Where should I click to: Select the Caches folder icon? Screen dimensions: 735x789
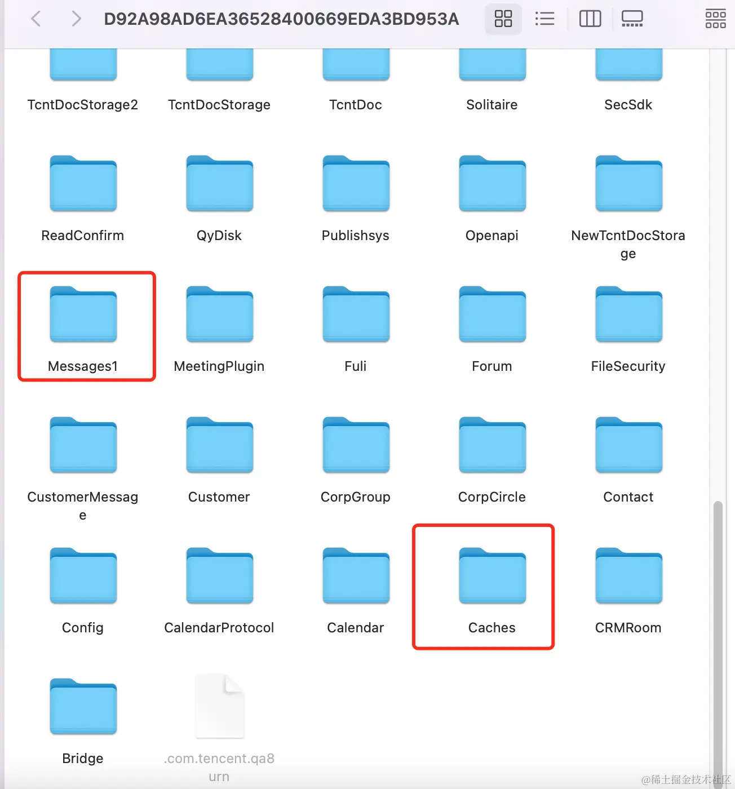(492, 575)
